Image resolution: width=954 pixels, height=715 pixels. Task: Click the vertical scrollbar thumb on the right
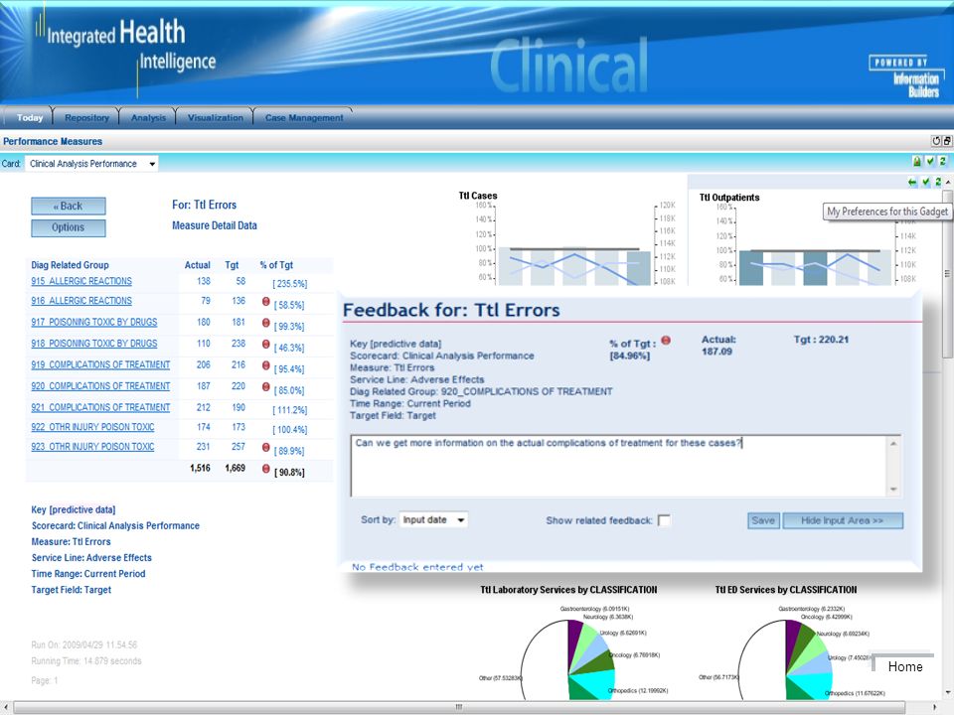coord(948,274)
